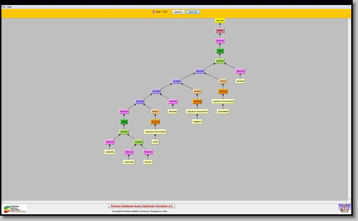The height and width of the screenshot is (221, 358).
Task: Click the Database Systems Laboratory logo
Action: [x=15, y=209]
